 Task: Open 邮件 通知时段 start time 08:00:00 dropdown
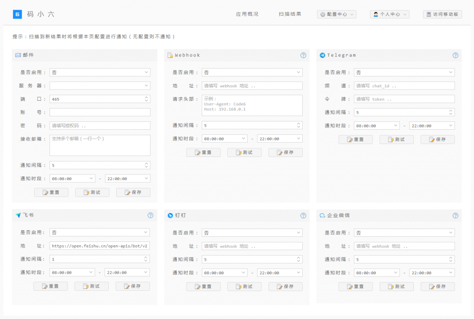[72, 179]
